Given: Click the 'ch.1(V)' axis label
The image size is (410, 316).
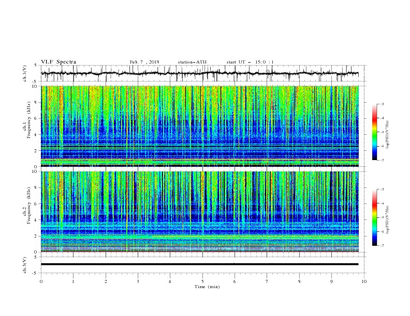Looking at the screenshot, I should [x=25, y=73].
